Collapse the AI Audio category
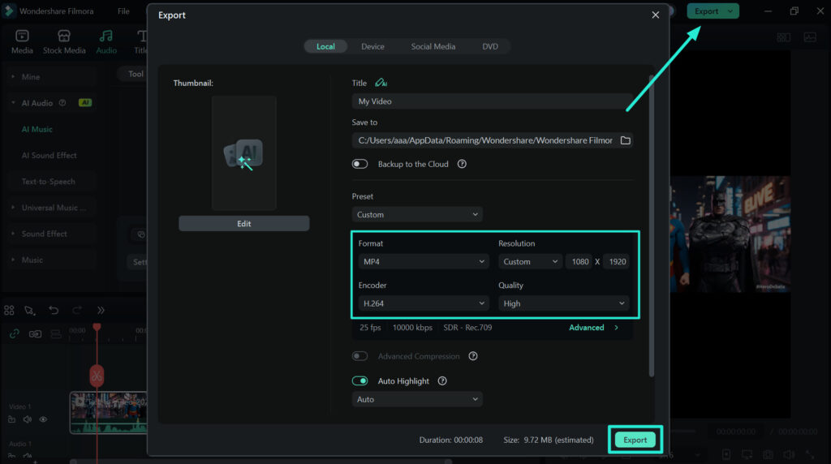This screenshot has width=831, height=464. 13,103
